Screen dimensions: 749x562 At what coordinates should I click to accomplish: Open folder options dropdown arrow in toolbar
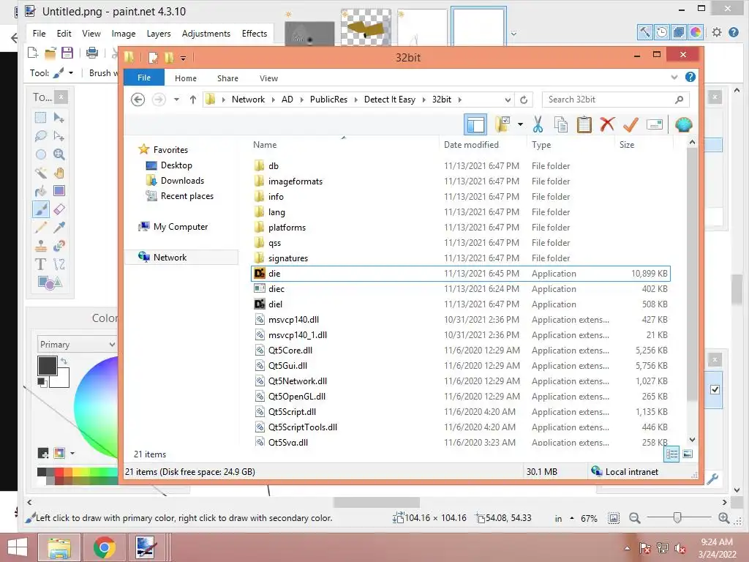520,124
